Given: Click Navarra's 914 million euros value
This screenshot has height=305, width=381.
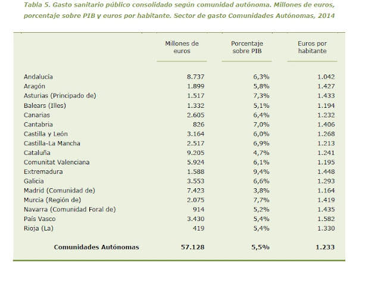Looking at the screenshot, I should [x=198, y=210].
